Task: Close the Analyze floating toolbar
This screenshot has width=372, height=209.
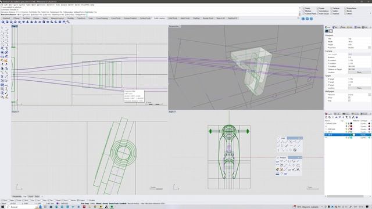Action: pyautogui.click(x=301, y=157)
